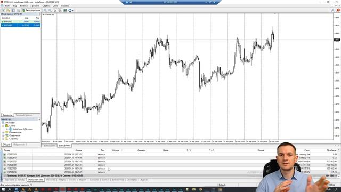Open the Вид menu
The width and height of the screenshot is (341, 192).
(15, 6)
